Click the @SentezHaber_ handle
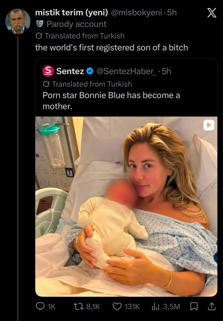223x321 pixels. pyautogui.click(x=128, y=71)
